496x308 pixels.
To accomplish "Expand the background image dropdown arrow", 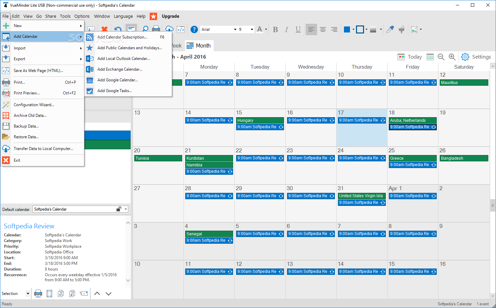I will tap(421, 29).
